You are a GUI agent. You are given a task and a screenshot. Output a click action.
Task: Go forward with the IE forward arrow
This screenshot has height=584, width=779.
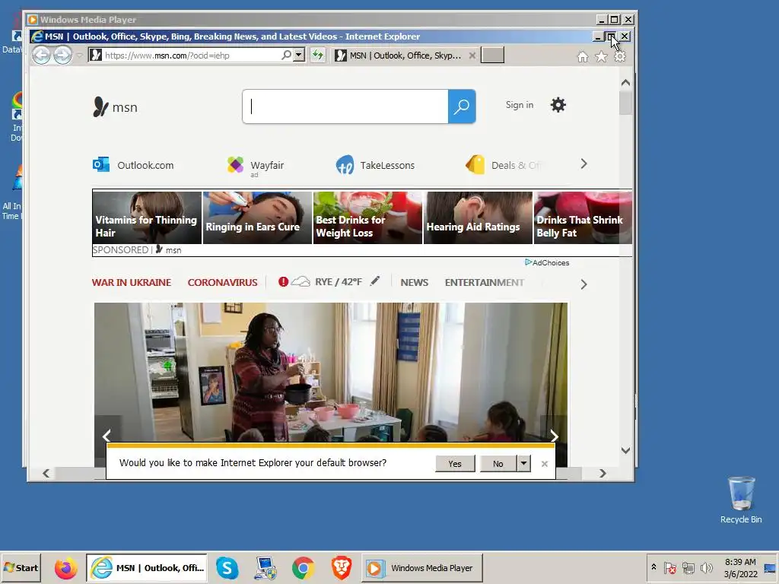[62, 55]
